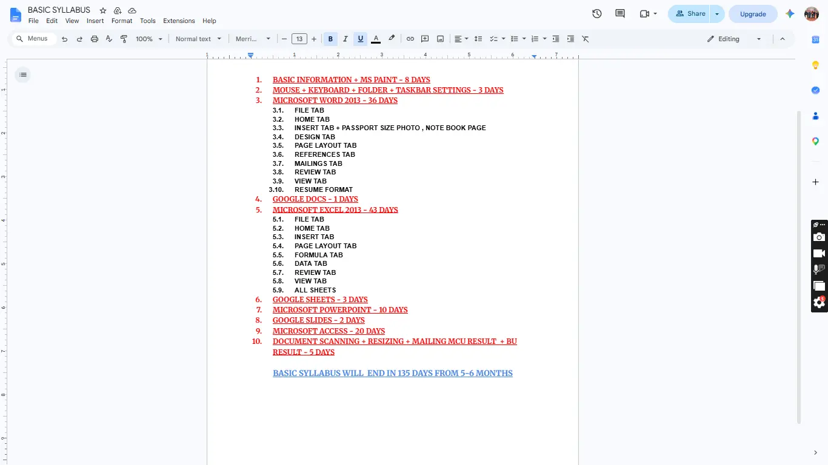Open the highlight color picker
Viewport: 828px width, 465px height.
(392, 39)
